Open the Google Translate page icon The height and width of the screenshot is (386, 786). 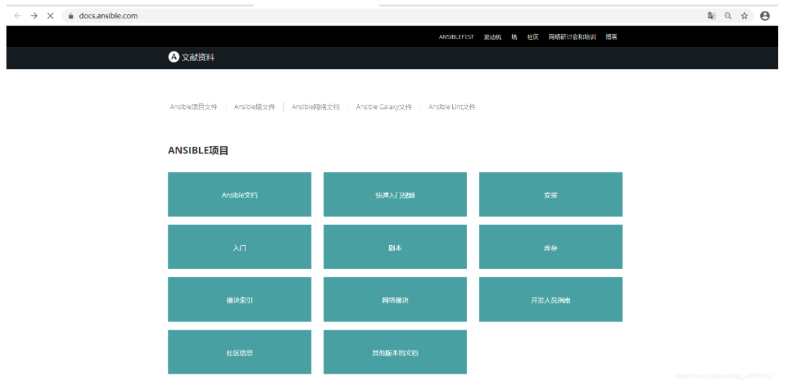(x=711, y=15)
